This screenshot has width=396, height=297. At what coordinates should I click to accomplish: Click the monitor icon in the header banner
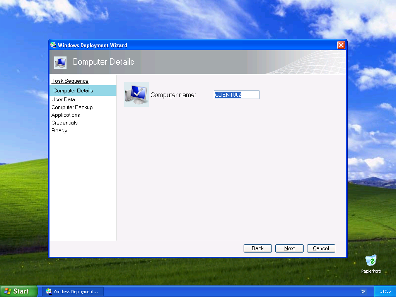point(60,62)
